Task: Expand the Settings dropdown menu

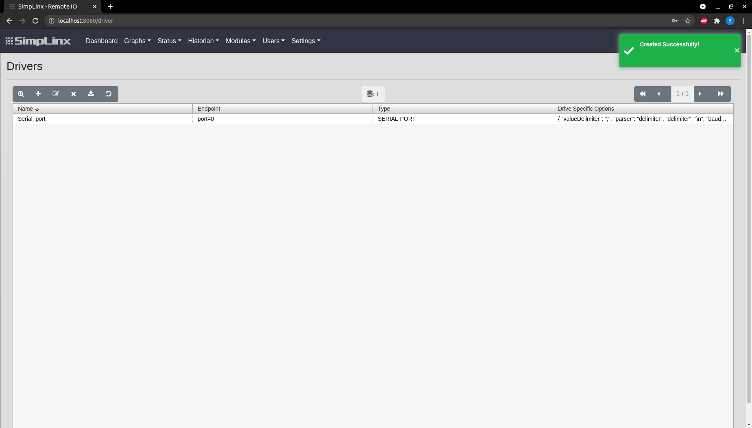Action: click(306, 41)
